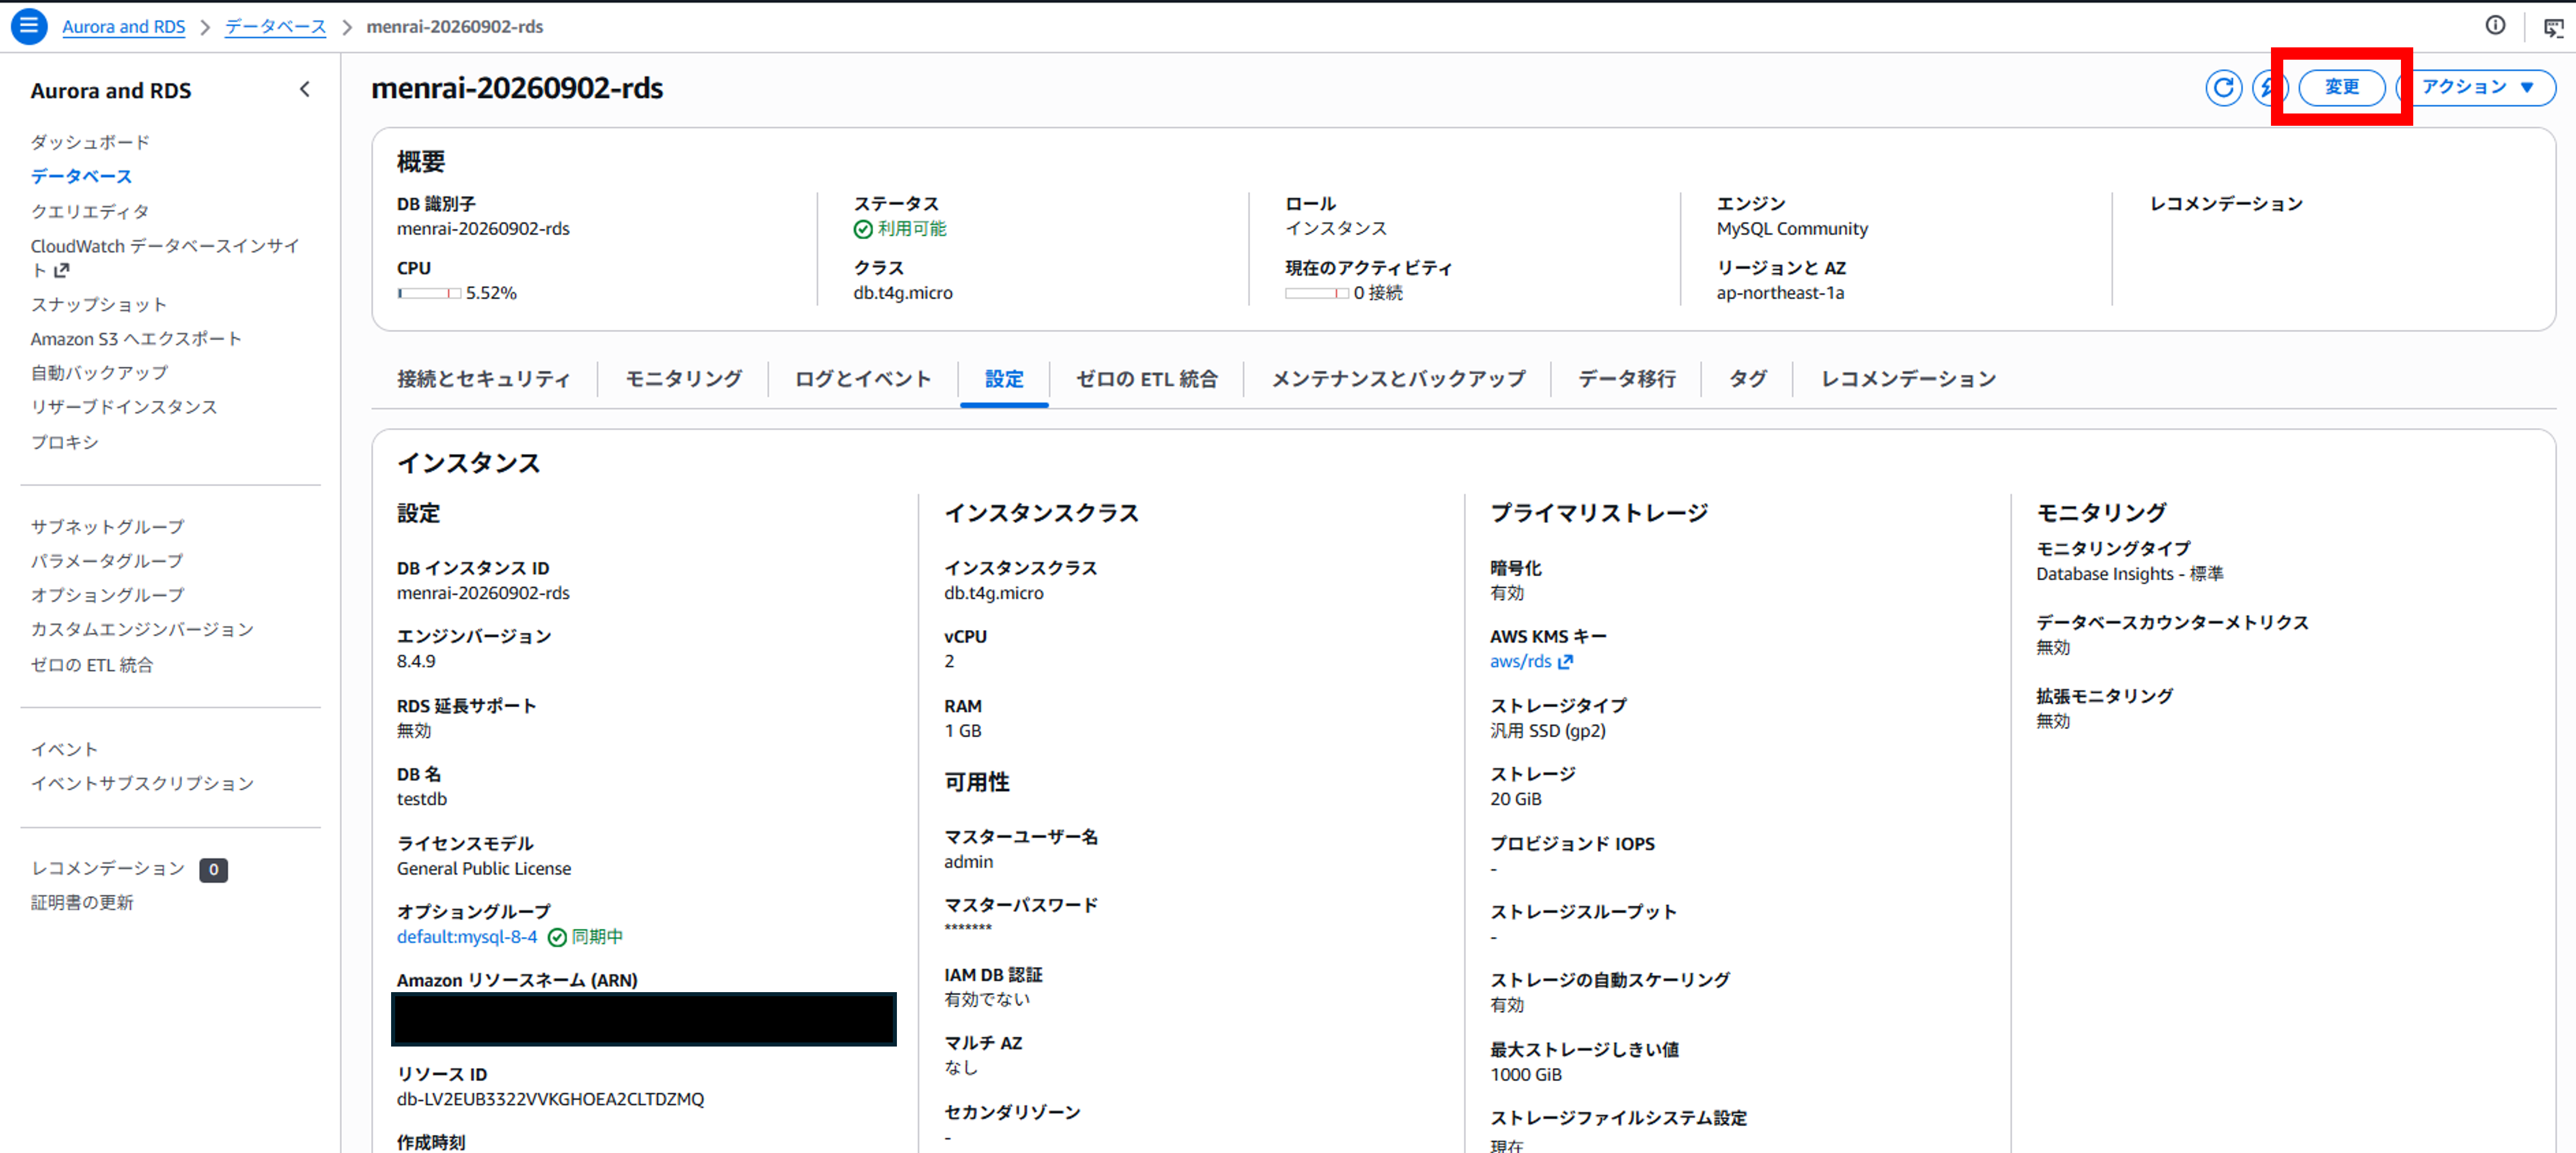Open the CloudShell tutorial icon at top right
This screenshot has height=1153, width=2576.
click(x=2553, y=27)
